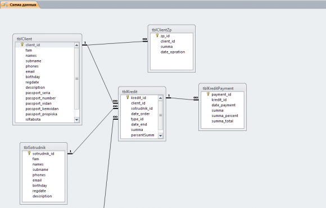The width and height of the screenshot is (326, 208).
Task: Click the primary key icon beside kredit_id
Action: click(x=128, y=97)
